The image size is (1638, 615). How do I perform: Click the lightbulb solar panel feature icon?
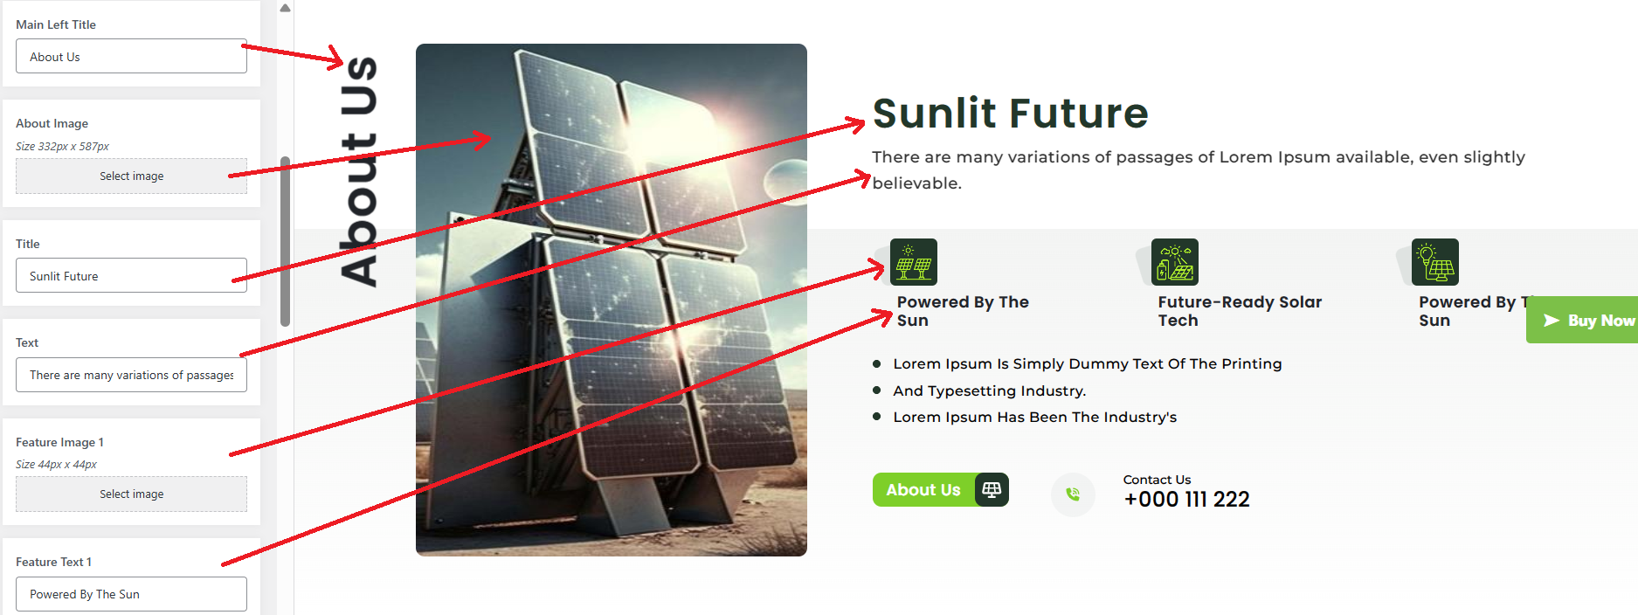[1434, 262]
